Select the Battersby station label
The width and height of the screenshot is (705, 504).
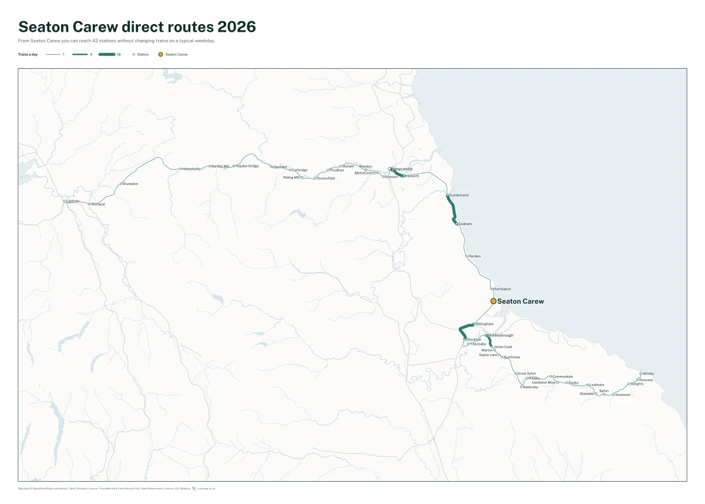(x=531, y=387)
